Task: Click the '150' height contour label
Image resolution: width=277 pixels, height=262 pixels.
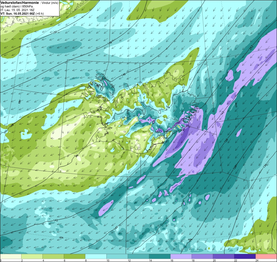Action: 55,32
